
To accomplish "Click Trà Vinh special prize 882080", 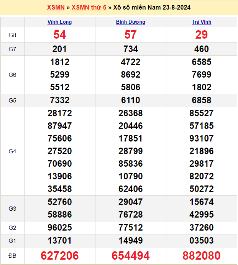I will (201, 255).
